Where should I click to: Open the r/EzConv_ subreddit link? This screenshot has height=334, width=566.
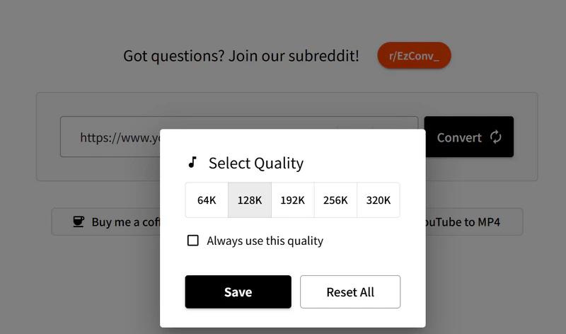pos(414,56)
